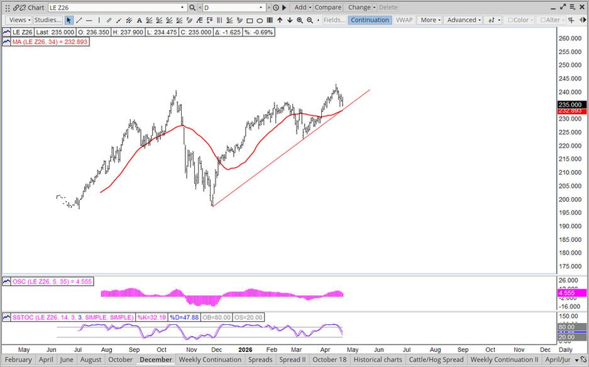Click the crosshair icon right of Alter
This screenshot has width=589, height=367.
[x=571, y=20]
